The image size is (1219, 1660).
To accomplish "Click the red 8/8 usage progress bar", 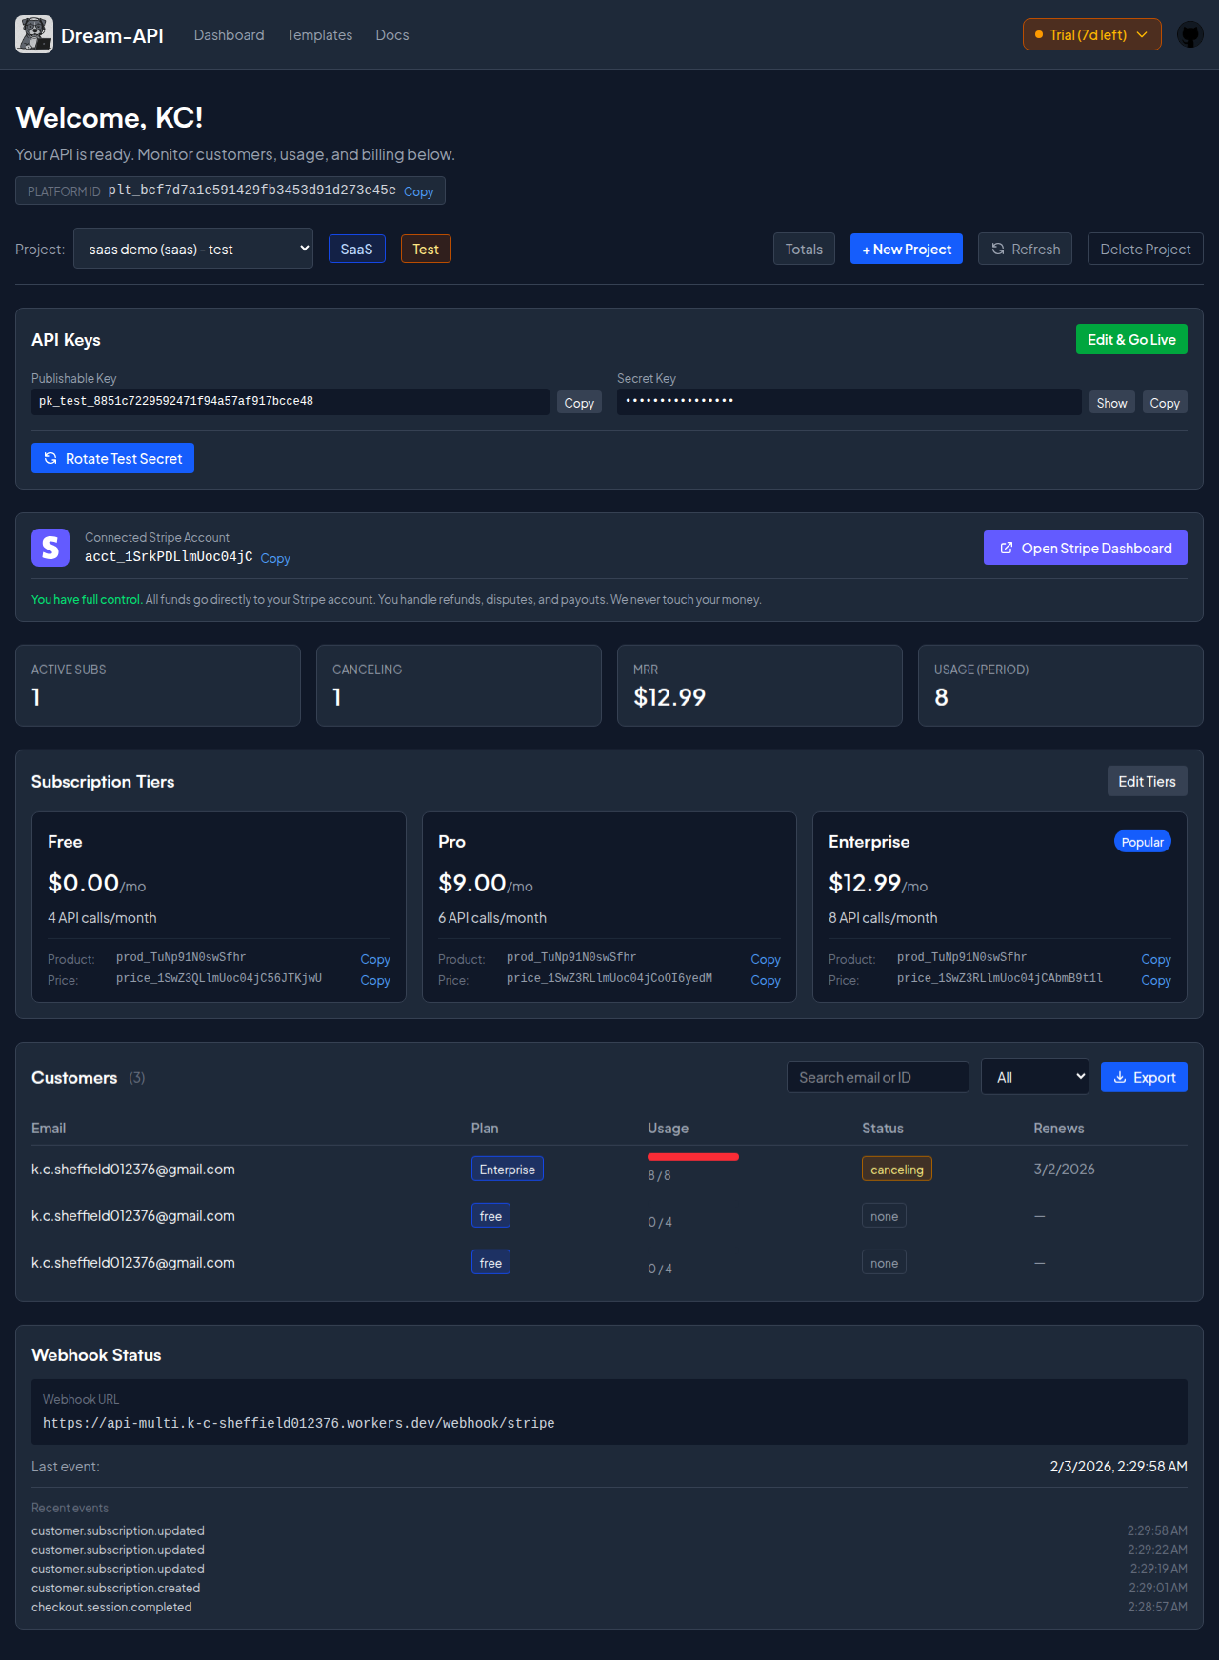I will tap(693, 1157).
